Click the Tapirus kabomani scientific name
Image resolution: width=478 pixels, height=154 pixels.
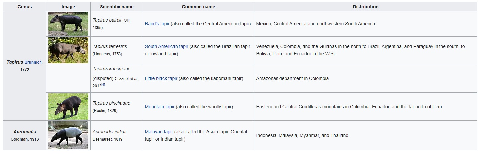111,69
